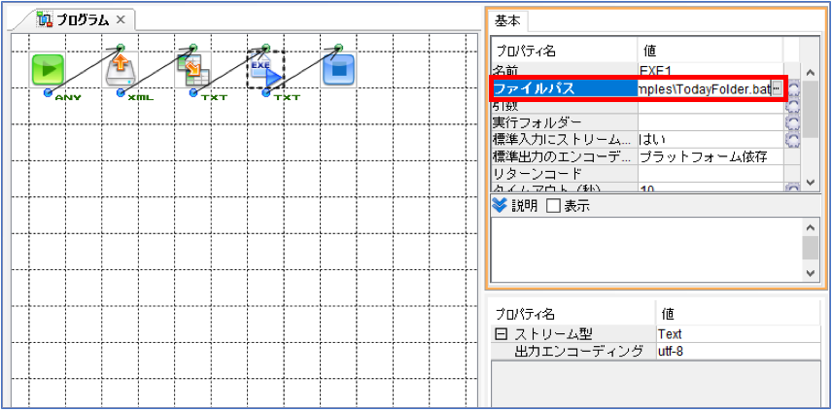832x412 pixels.
Task: Select the file upload drive component
Action: click(x=121, y=69)
